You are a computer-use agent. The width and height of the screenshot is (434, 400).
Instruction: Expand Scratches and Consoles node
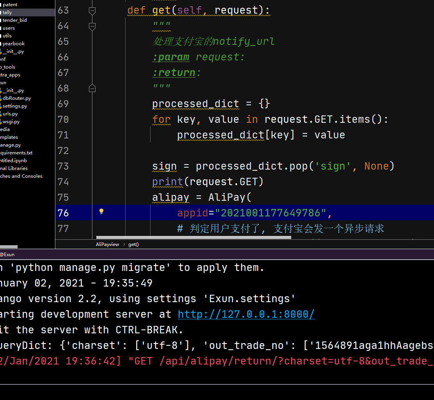[21, 176]
